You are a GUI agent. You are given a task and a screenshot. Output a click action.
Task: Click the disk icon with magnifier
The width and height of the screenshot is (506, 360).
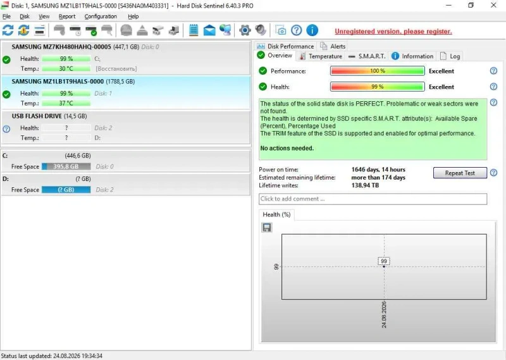pos(107,30)
